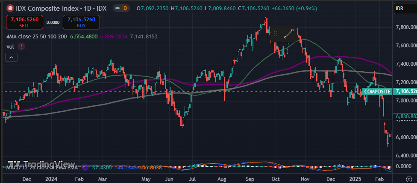Select the MACD indicator legend label
The image size is (417, 183).
pos(43,167)
